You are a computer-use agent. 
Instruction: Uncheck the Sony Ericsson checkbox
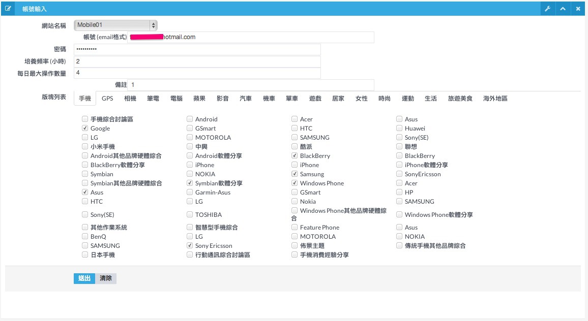(x=190, y=246)
